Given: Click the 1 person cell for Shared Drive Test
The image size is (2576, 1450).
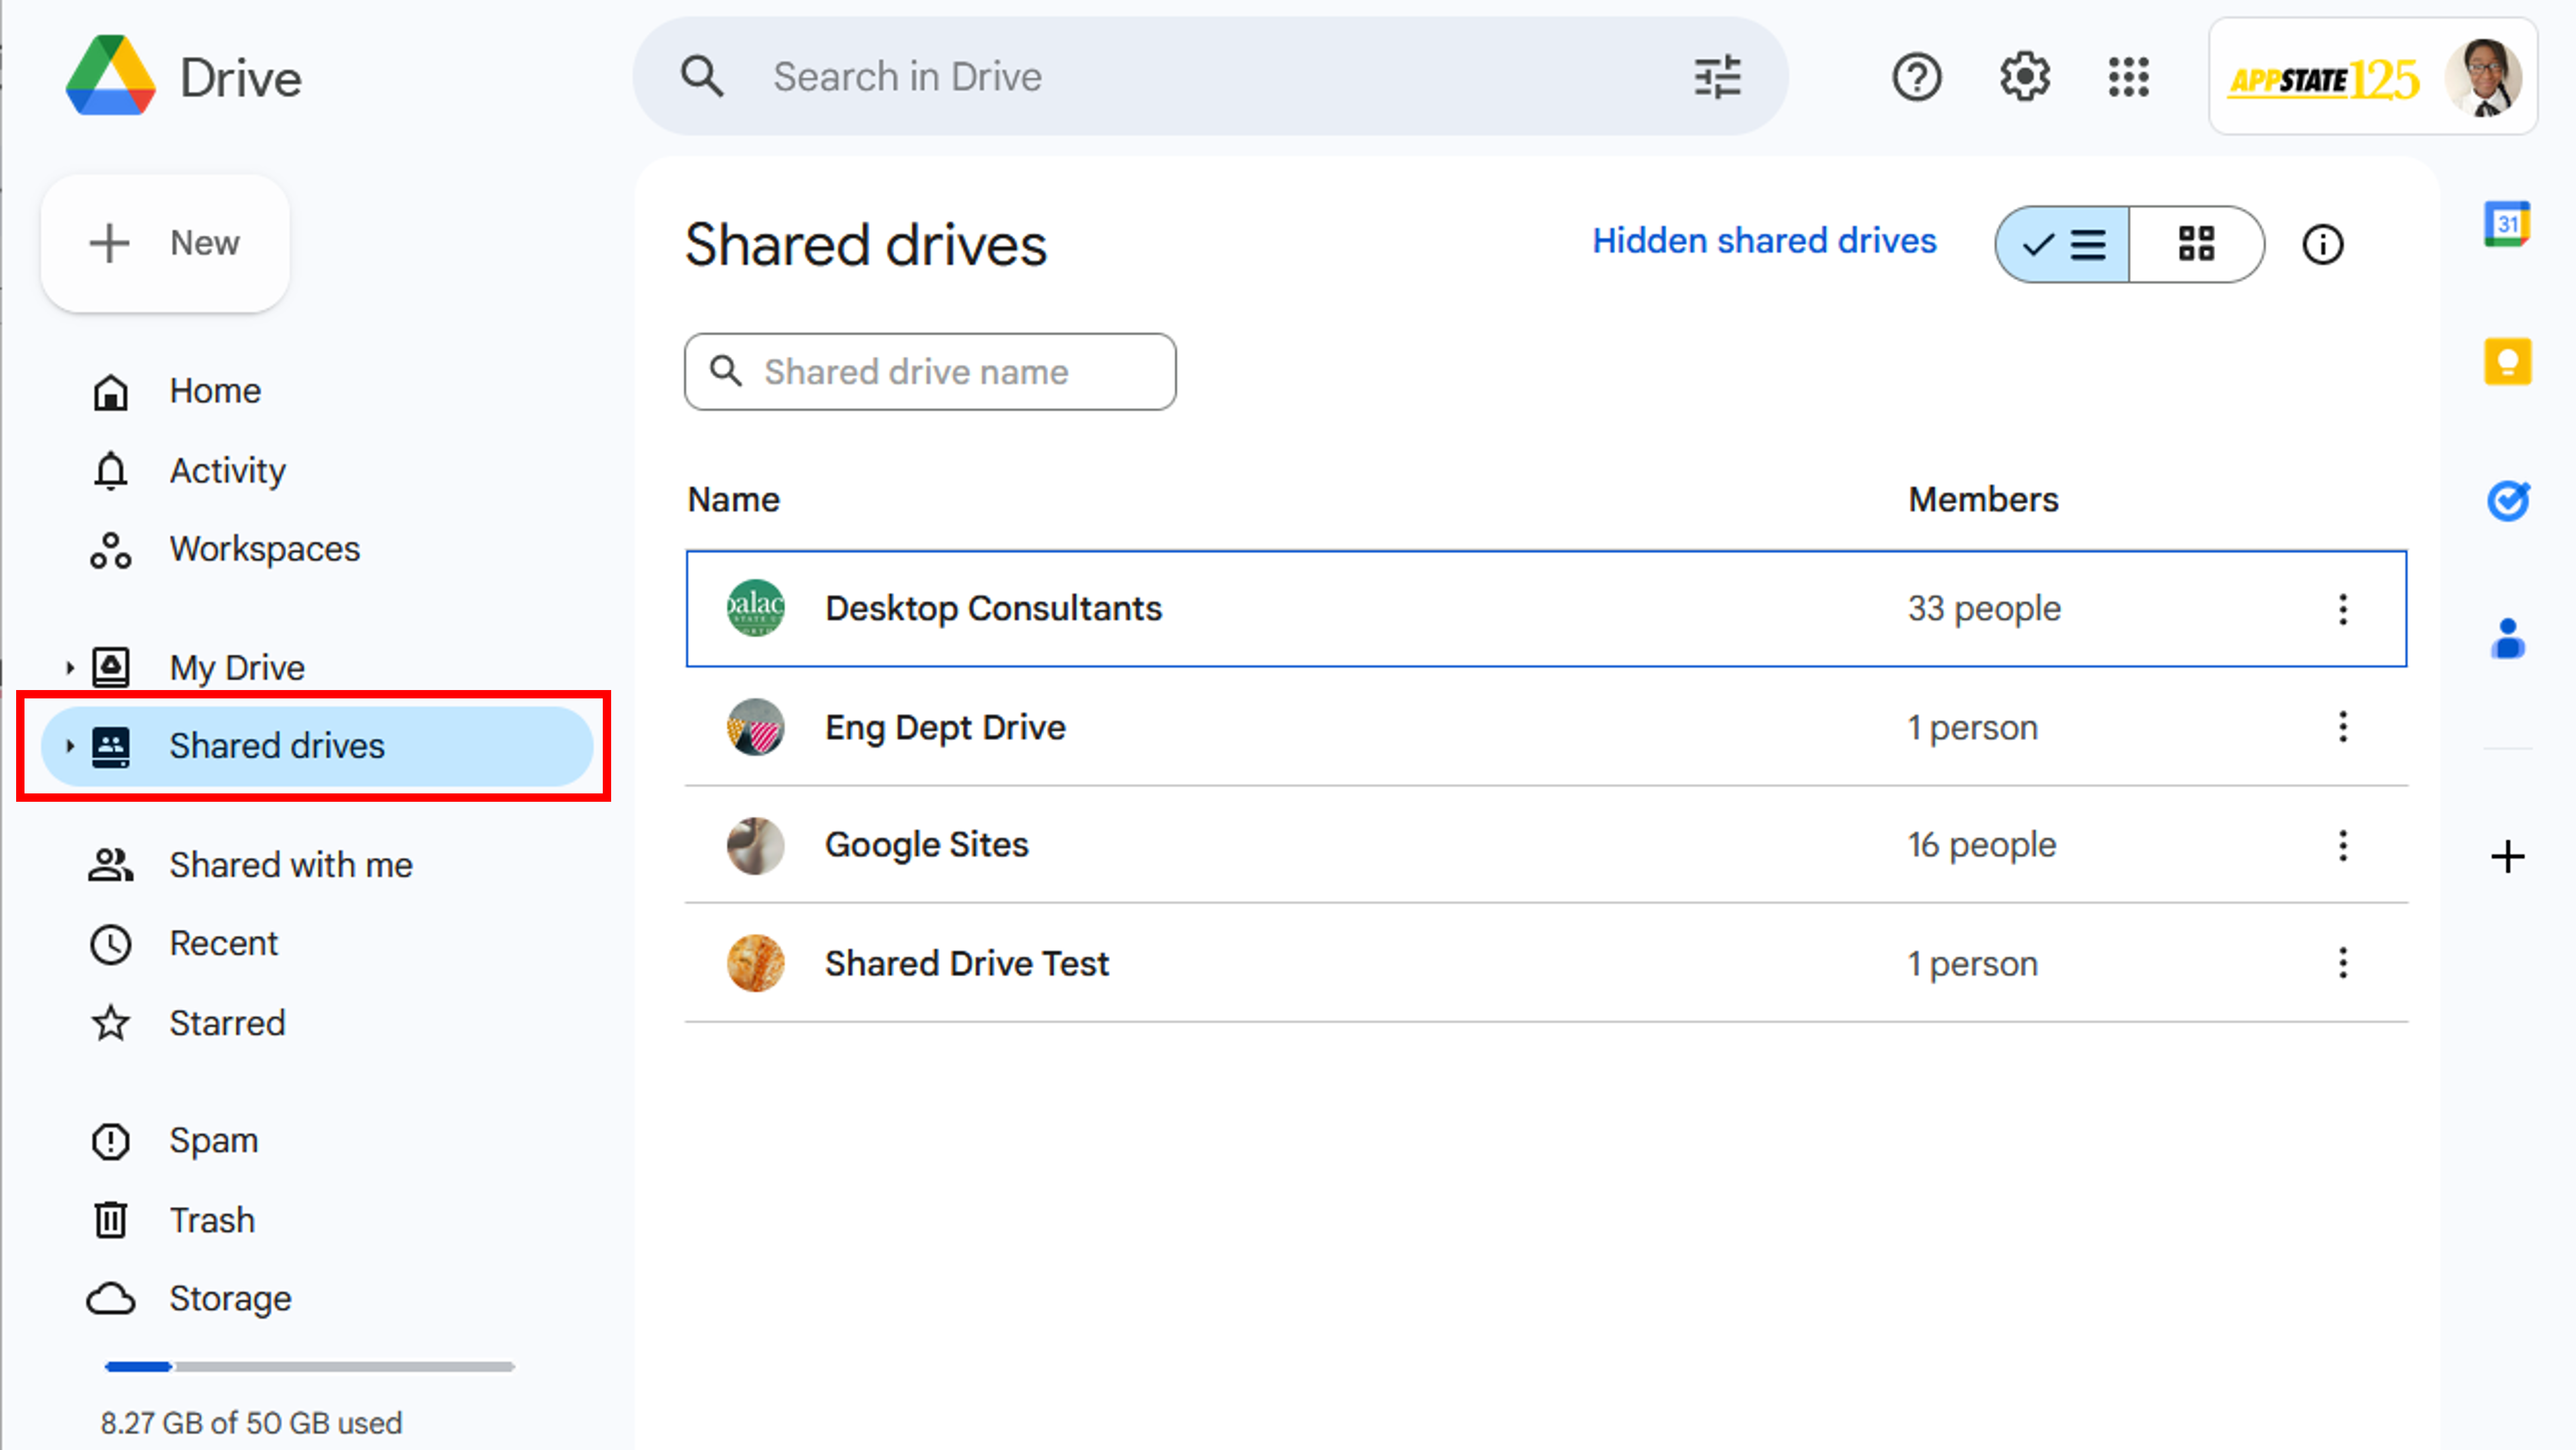Looking at the screenshot, I should click(x=1972, y=963).
